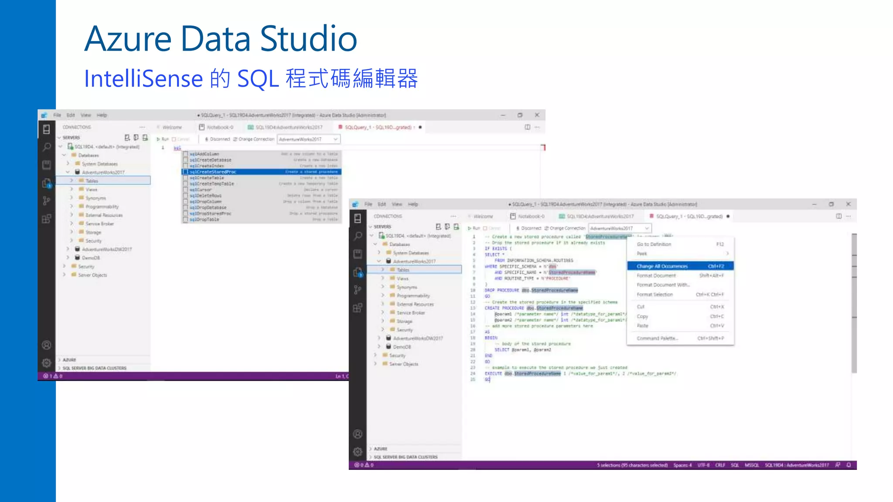
Task: Open File menu in left window
Action: [57, 115]
